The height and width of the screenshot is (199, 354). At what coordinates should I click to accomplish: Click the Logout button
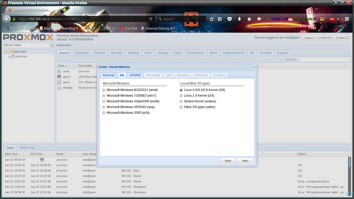pyautogui.click(x=308, y=38)
